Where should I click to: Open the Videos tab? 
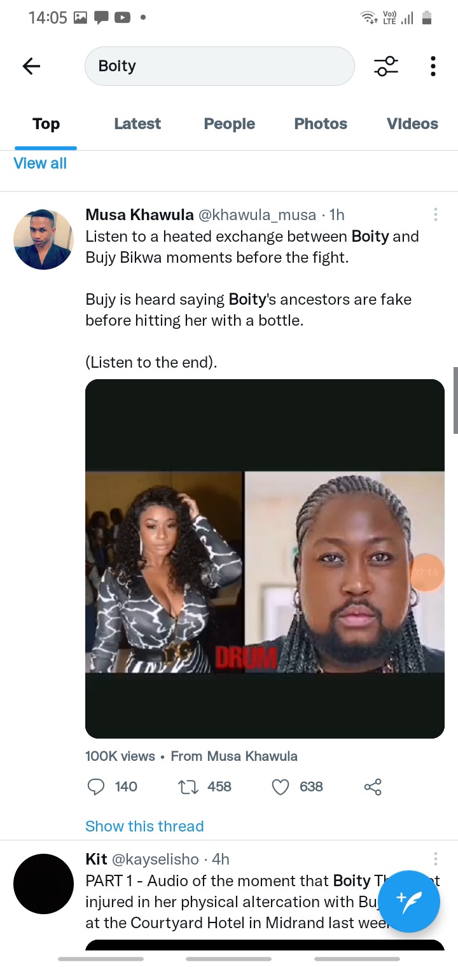click(x=412, y=124)
